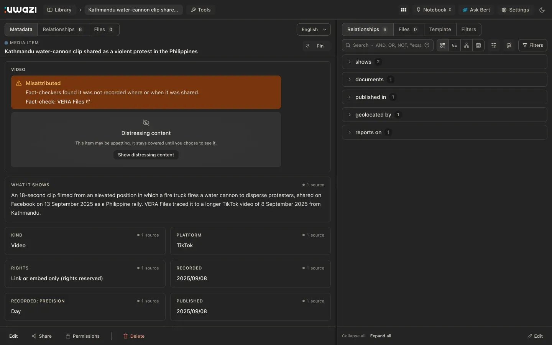Switch to Metadata tab in left panel

21,30
